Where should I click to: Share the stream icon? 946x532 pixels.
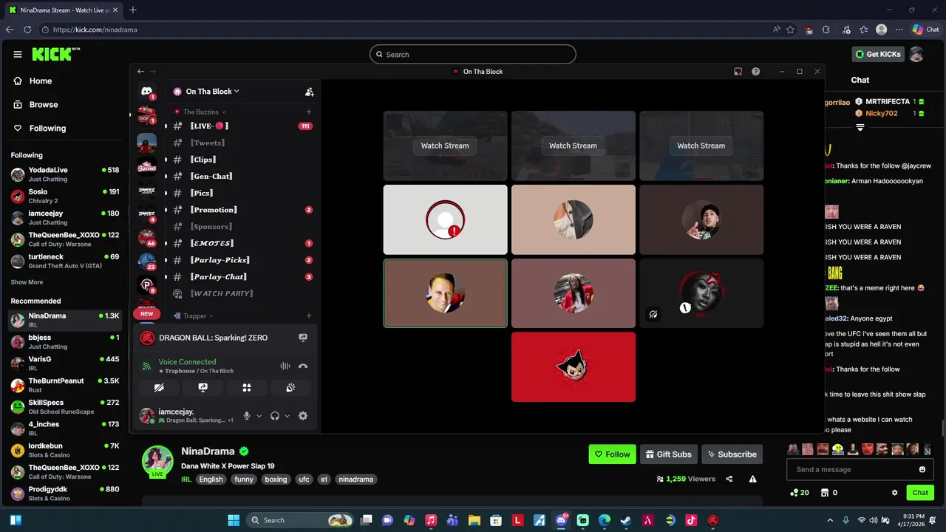(x=729, y=479)
